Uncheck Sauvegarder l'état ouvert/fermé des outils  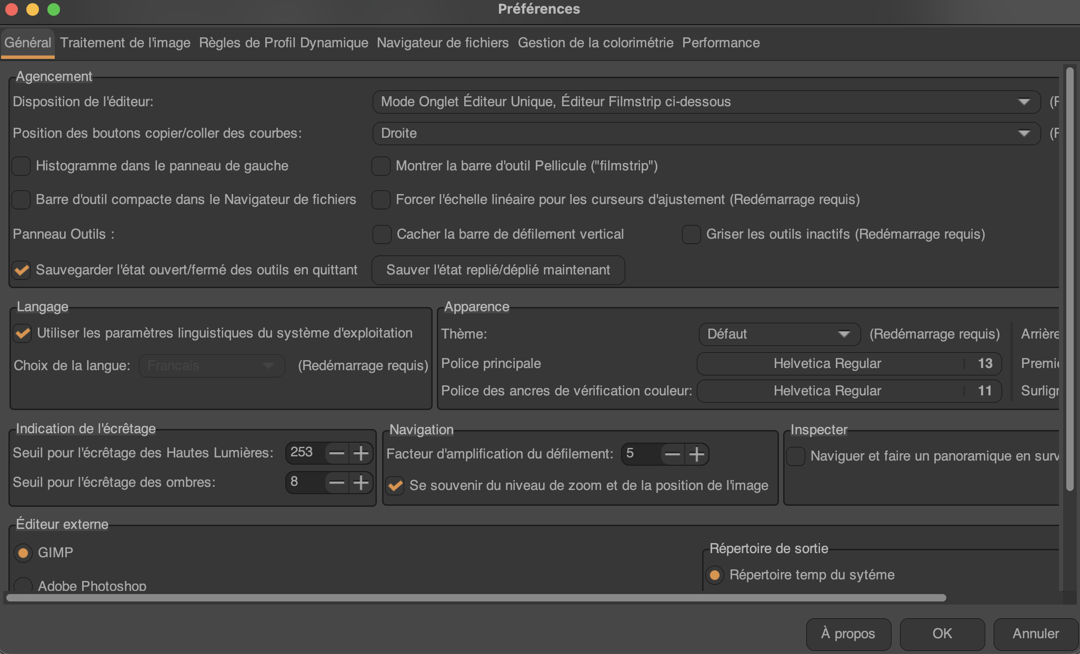point(22,270)
